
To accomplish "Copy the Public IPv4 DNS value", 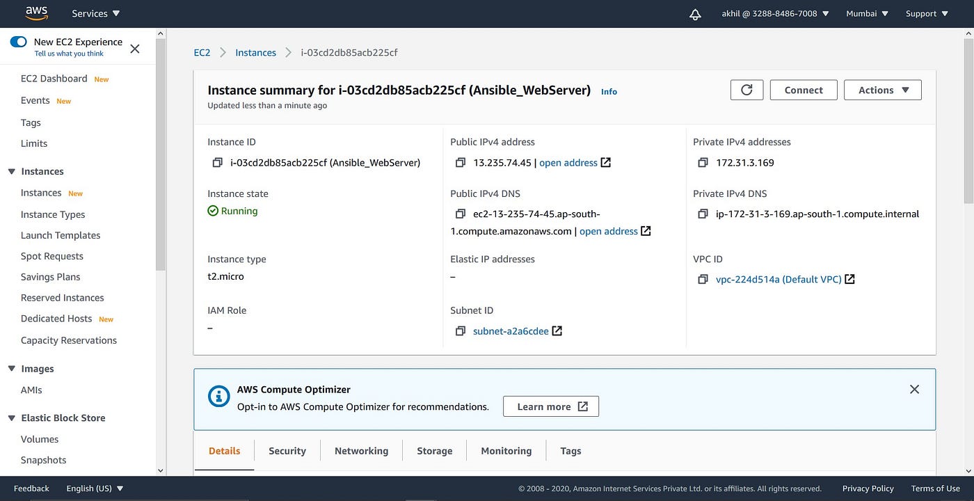I will pos(460,214).
